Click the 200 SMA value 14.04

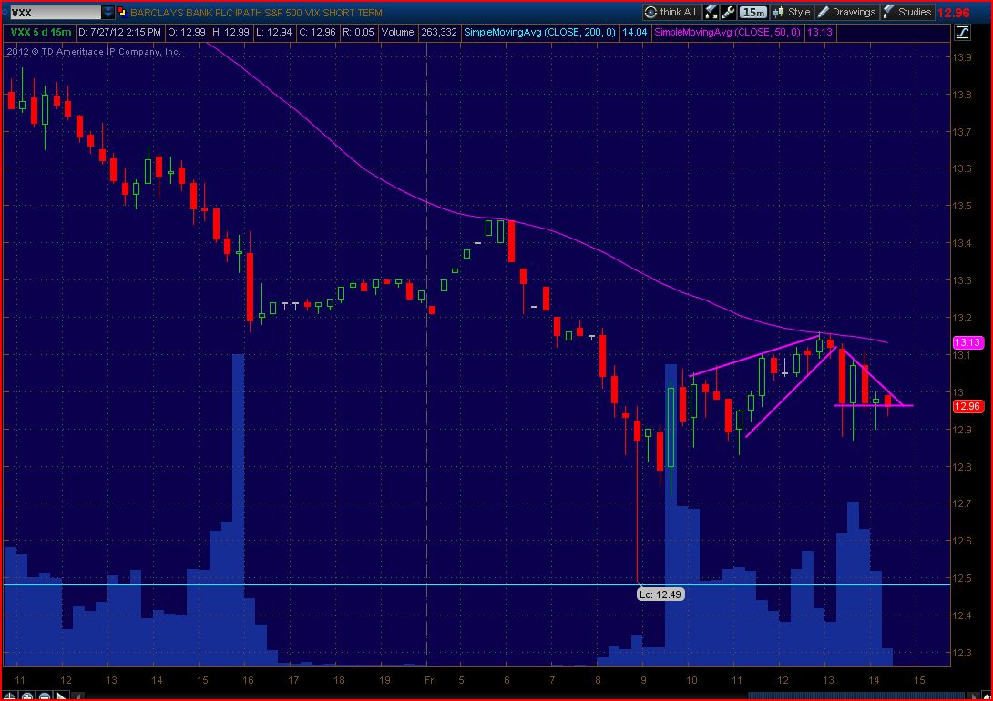[635, 32]
